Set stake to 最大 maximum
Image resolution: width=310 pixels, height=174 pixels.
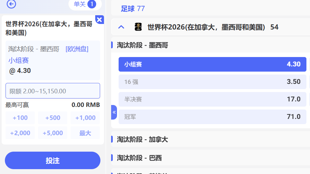85,133
